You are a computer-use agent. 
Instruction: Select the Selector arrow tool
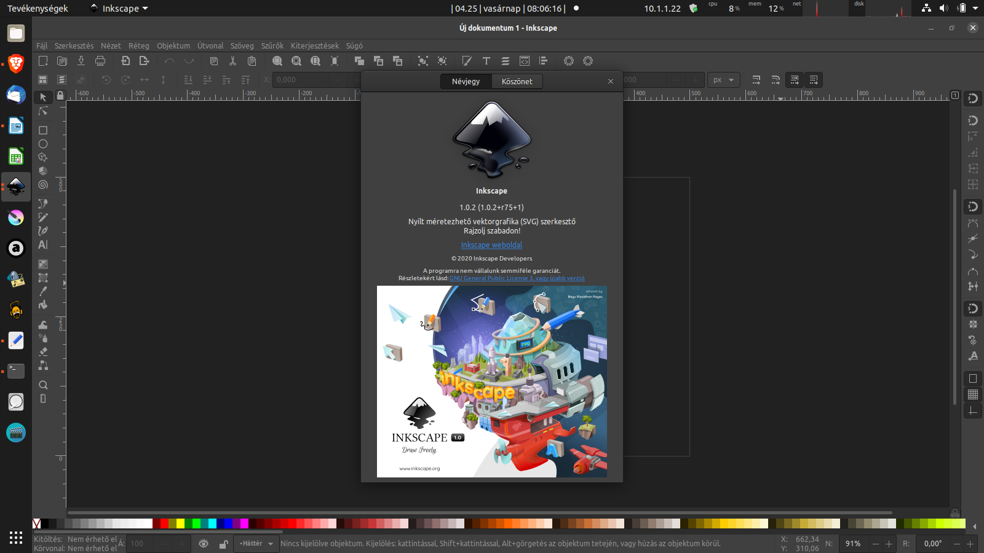pyautogui.click(x=43, y=97)
